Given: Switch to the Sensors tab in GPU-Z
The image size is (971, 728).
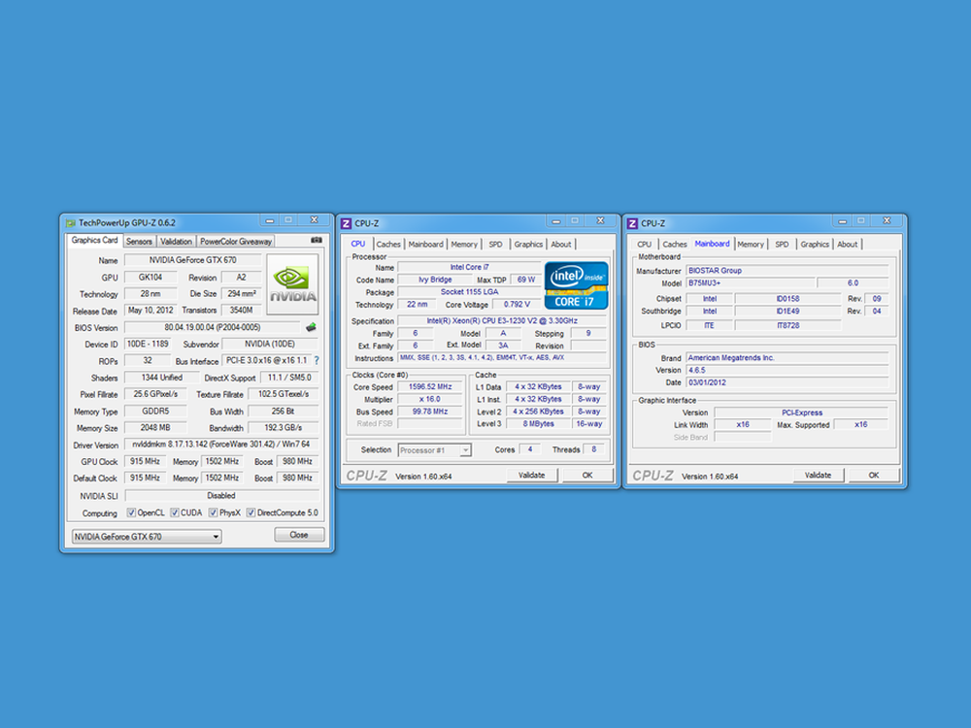Looking at the screenshot, I should pos(139,242).
